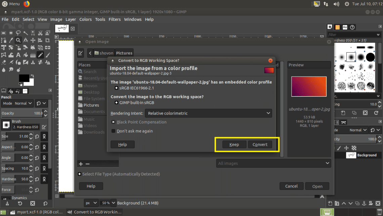Viewport: 383px width, 216px height.
Task: Enable the Don't ask me again checkbox
Action: [x=114, y=131]
